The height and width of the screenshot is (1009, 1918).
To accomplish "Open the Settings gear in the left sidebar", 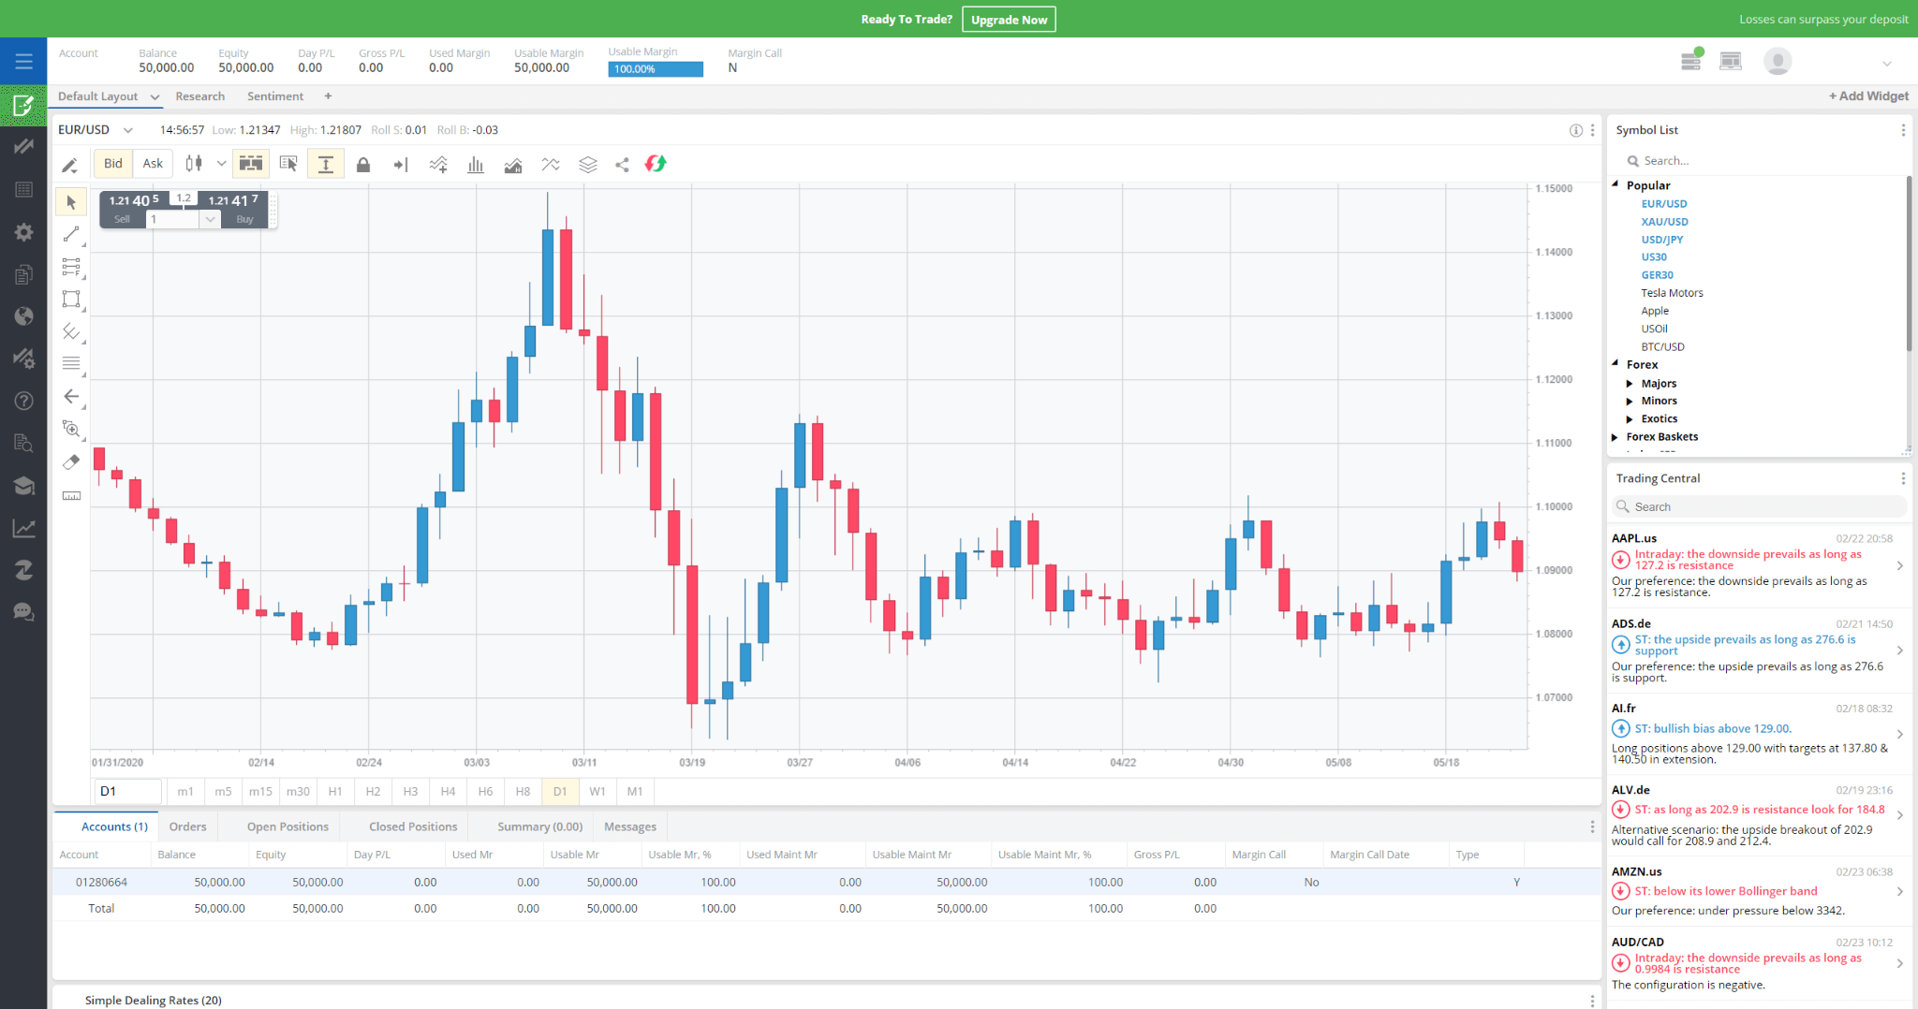I will (x=23, y=231).
